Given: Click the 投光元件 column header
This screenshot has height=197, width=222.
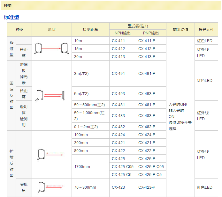Looking at the screenshot, I should click(x=206, y=30).
